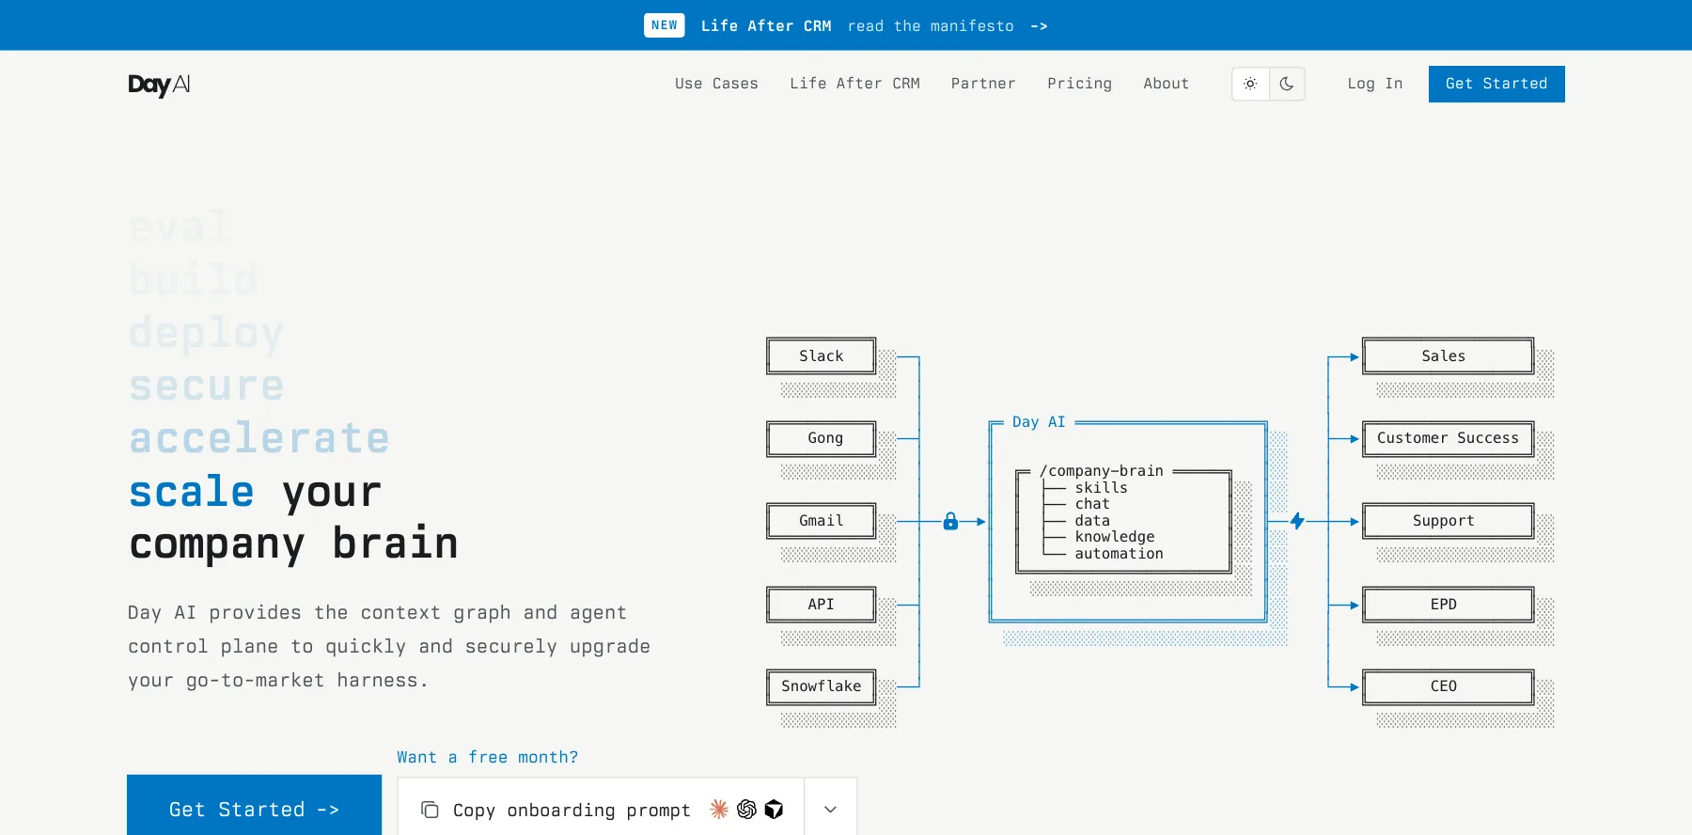Click Get Started in the header

[x=1496, y=84]
